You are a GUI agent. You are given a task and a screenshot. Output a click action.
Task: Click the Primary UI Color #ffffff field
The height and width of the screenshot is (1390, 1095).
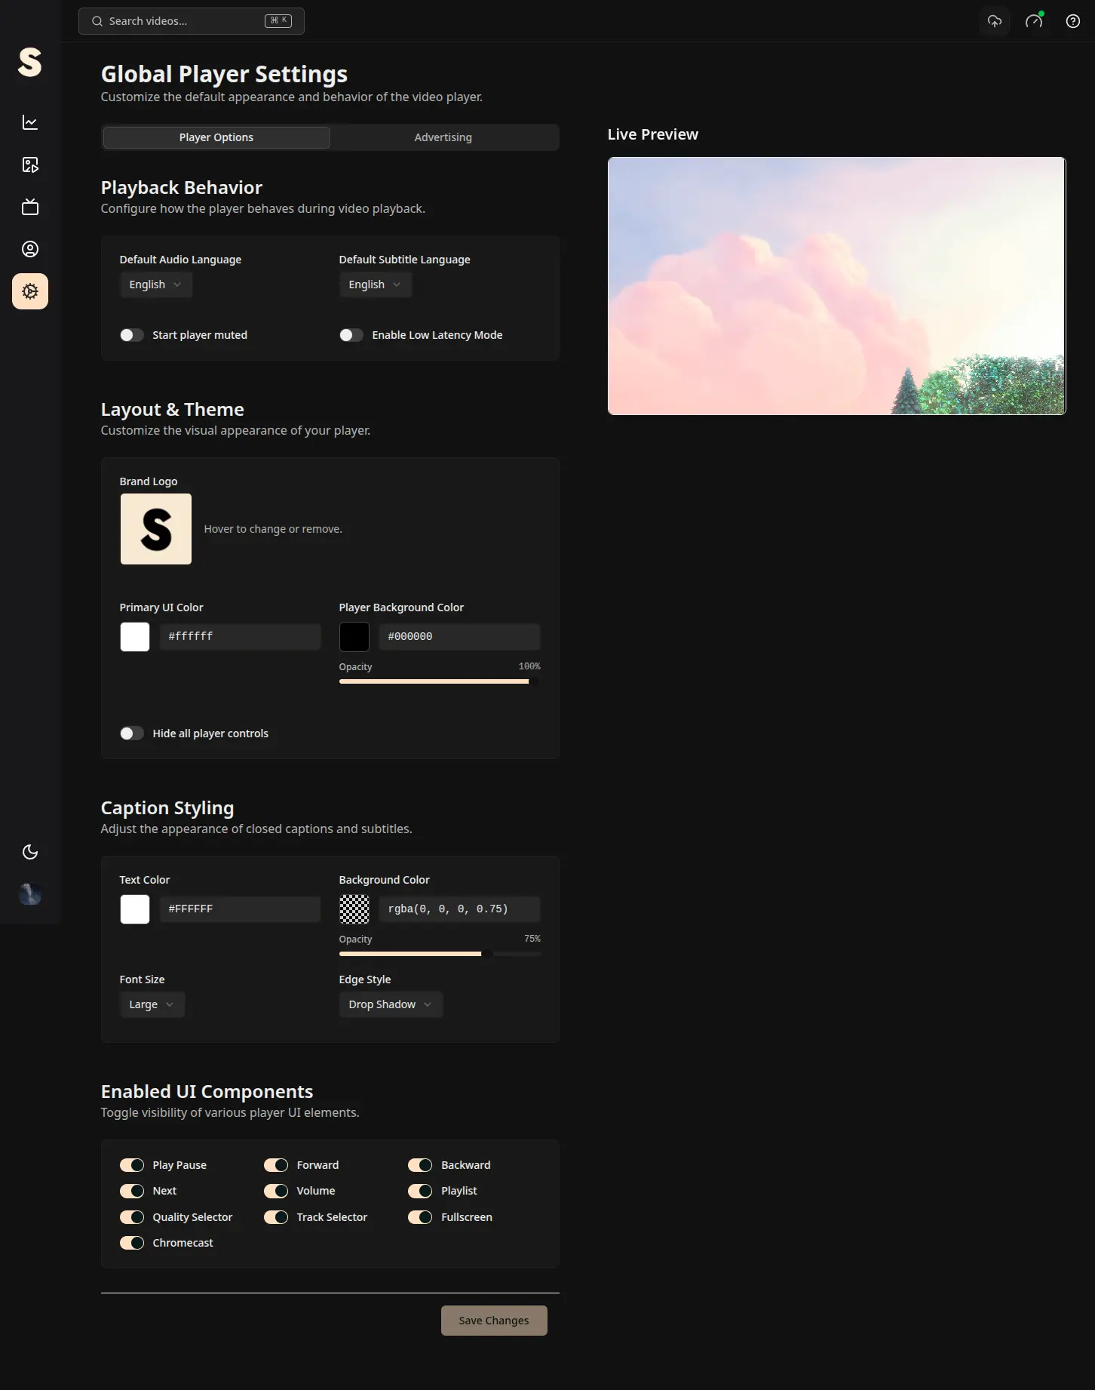[x=240, y=637]
